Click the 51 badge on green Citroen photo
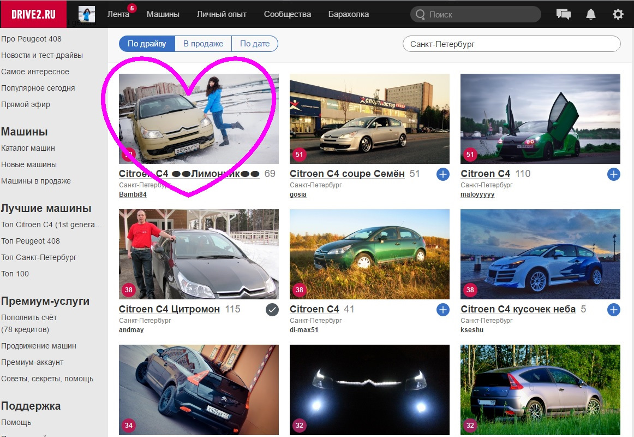The height and width of the screenshot is (437, 634). tap(470, 154)
